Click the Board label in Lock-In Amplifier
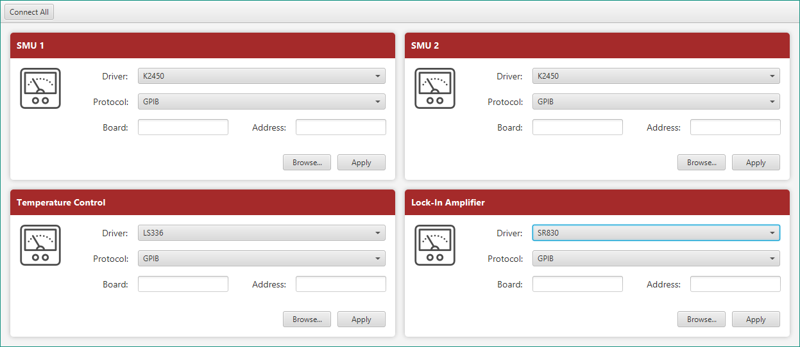 (509, 284)
